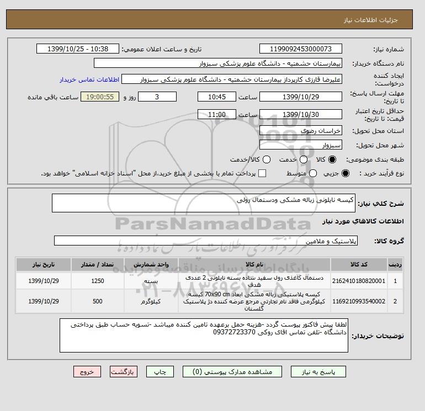Open buyer contact info link اطلاعات تماس خریدار
The width and height of the screenshot is (425, 411).
[89, 79]
